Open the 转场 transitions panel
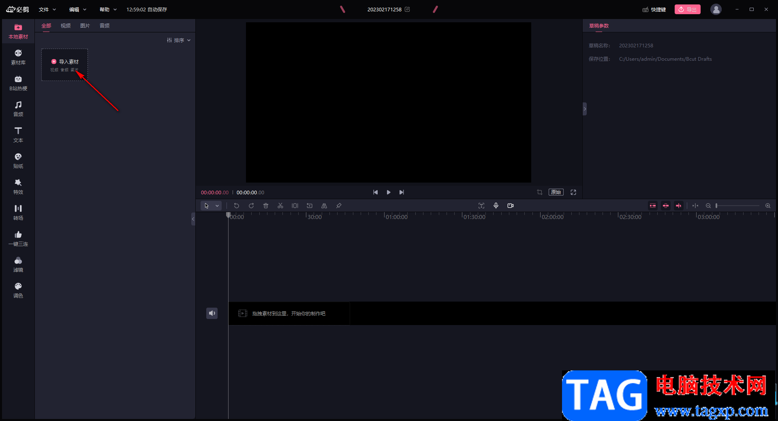This screenshot has width=778, height=421. click(18, 213)
